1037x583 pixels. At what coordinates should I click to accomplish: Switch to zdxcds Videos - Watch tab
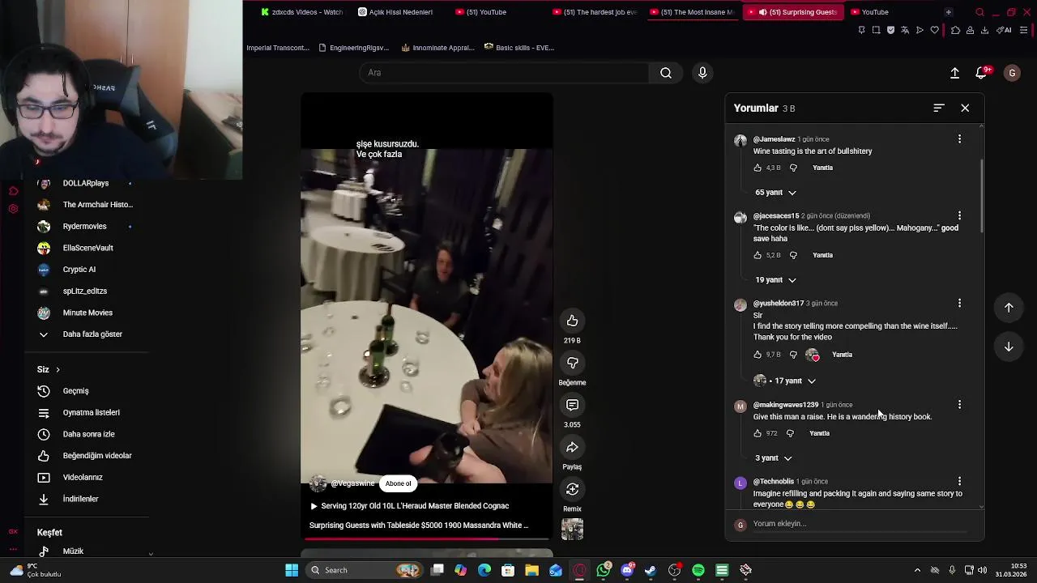pyautogui.click(x=301, y=12)
